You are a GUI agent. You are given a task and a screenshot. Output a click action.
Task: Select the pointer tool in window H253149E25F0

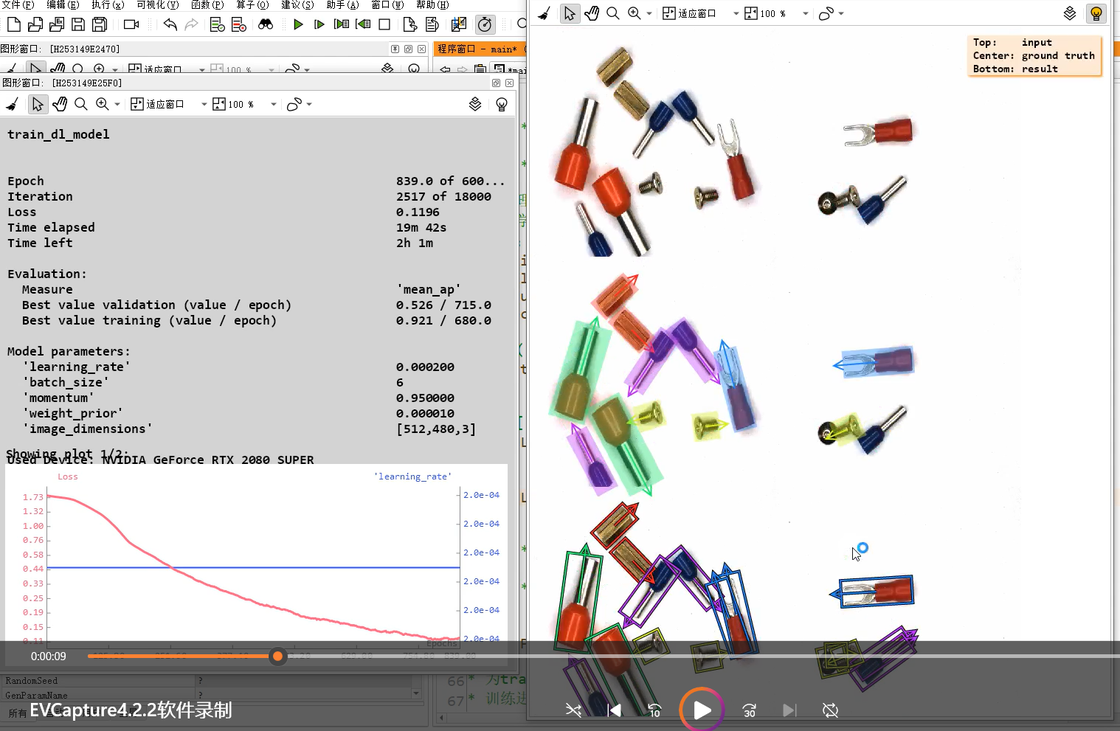[37, 104]
